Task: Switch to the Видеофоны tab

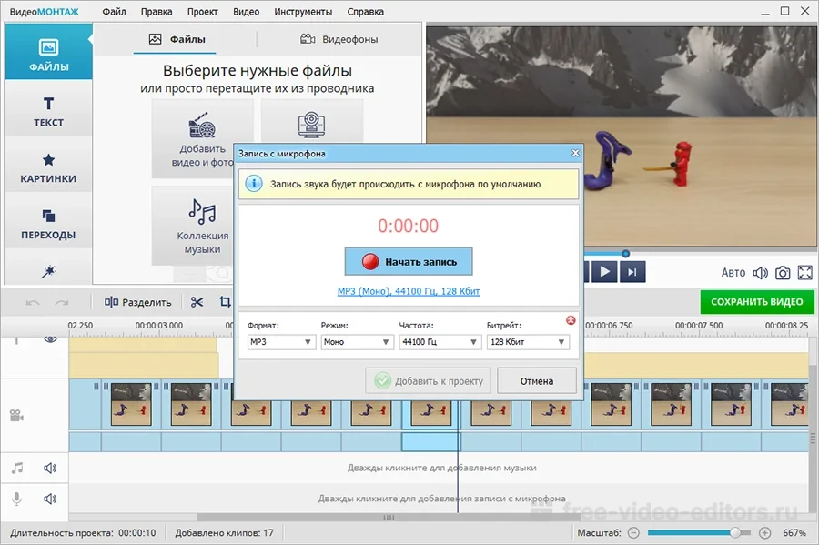Action: 339,39
